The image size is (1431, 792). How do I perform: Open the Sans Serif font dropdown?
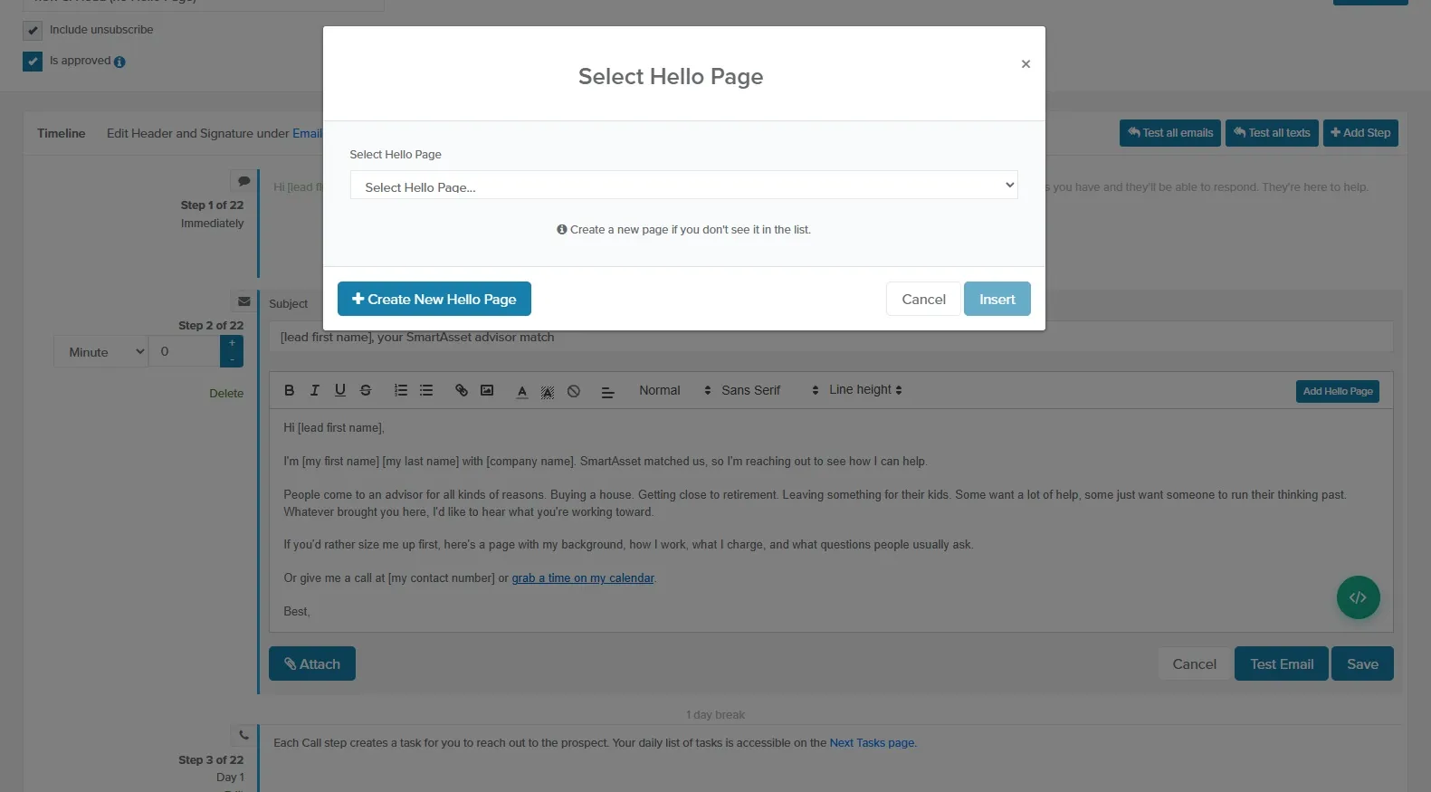coord(769,390)
